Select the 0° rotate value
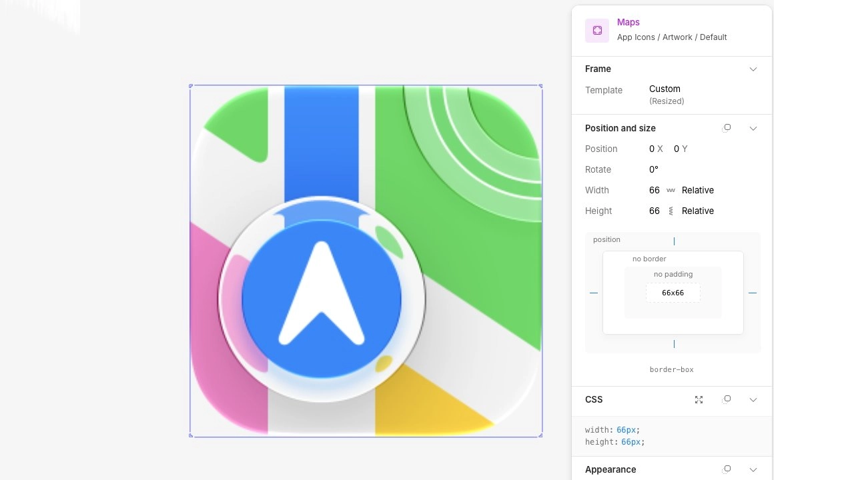854x480 pixels. 654,169
